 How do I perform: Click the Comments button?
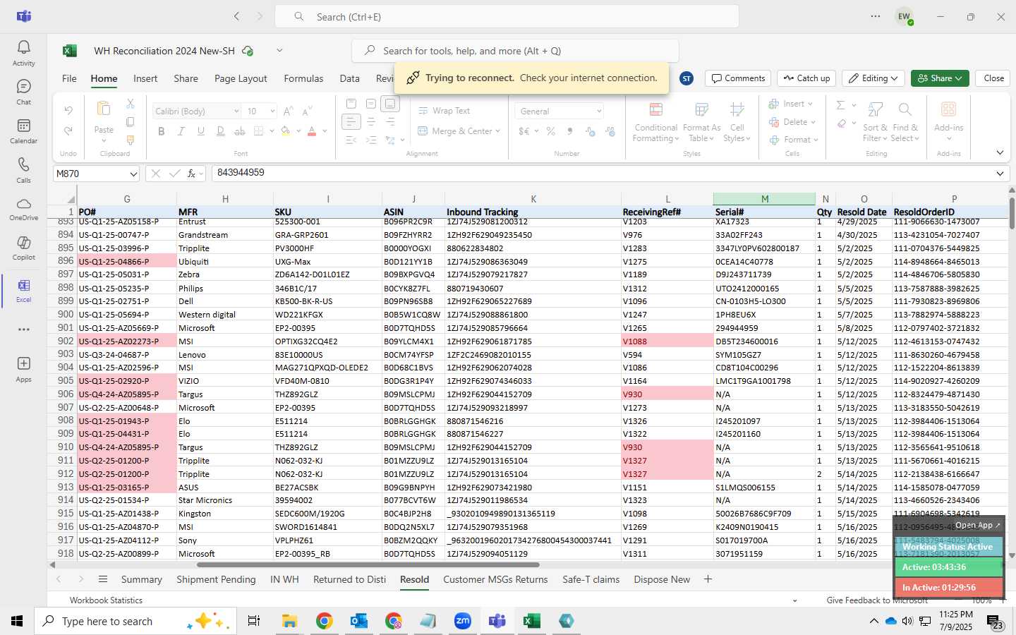point(738,78)
